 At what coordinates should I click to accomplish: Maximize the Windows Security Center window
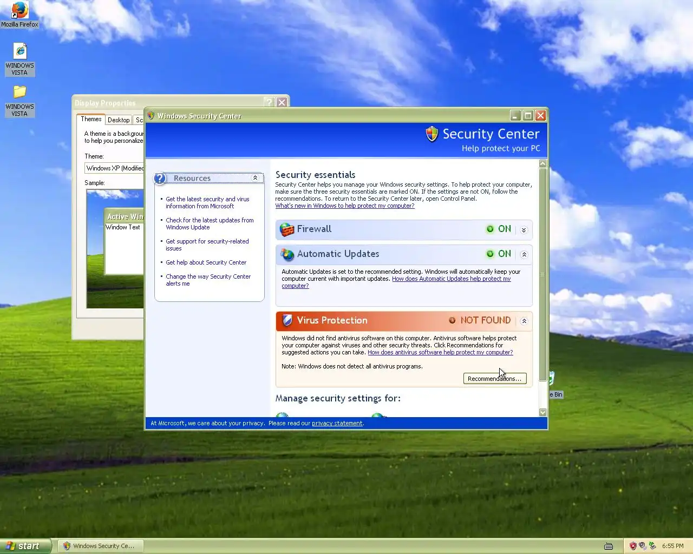point(528,115)
